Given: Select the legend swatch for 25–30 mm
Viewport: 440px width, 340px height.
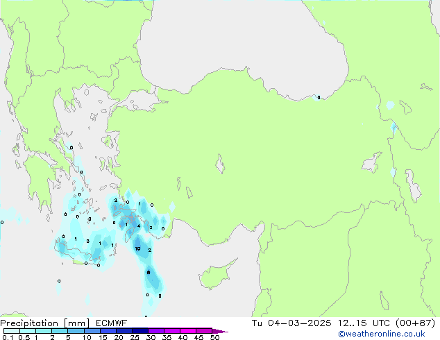Looking at the screenshot, I should coord(139,331).
